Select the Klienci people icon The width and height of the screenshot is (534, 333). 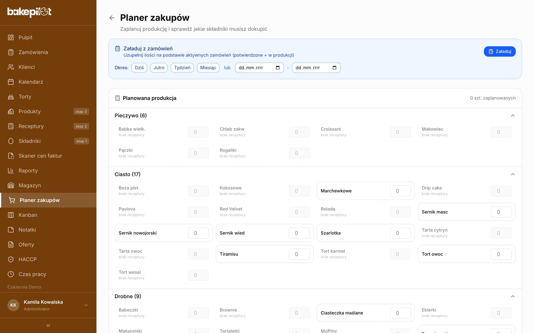11,67
